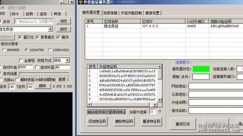Switch to the 玩家信息 tab
Screen dimensions: 243x136
[x=110, y=13]
